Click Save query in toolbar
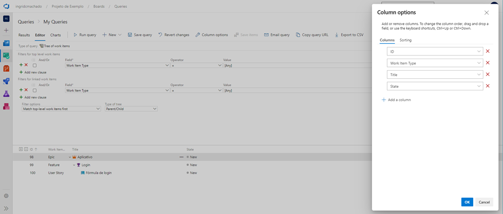Viewport: 503px width, 214px height. [x=140, y=35]
